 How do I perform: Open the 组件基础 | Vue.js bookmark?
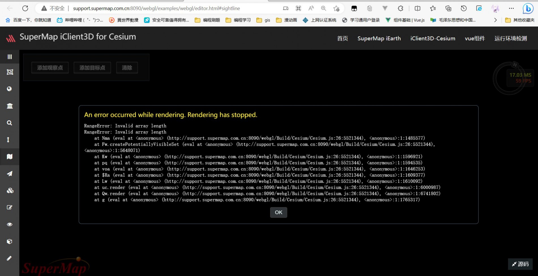(x=405, y=20)
